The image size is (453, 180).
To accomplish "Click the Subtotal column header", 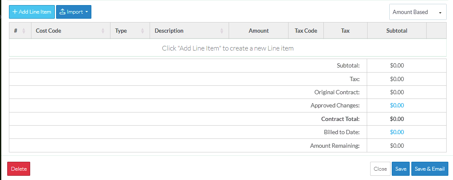I will coord(396,31).
